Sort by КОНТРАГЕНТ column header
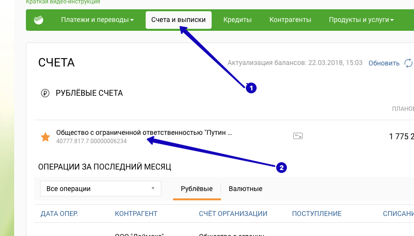Image resolution: width=414 pixels, height=236 pixels. (136, 214)
